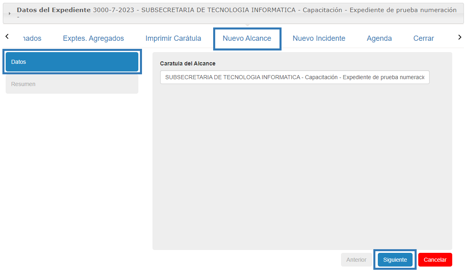Screen dimensions: 468x271
Task: Click Siguiente to continue
Action: [x=395, y=260]
